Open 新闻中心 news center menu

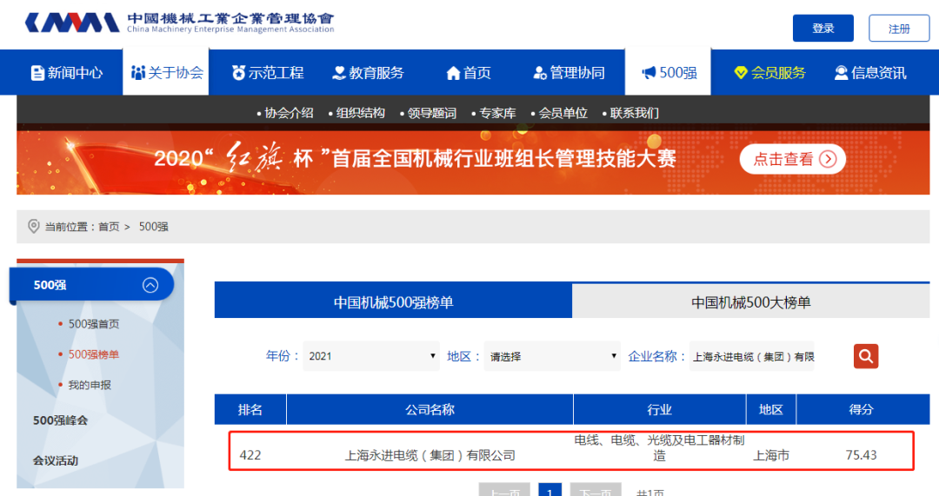click(67, 73)
